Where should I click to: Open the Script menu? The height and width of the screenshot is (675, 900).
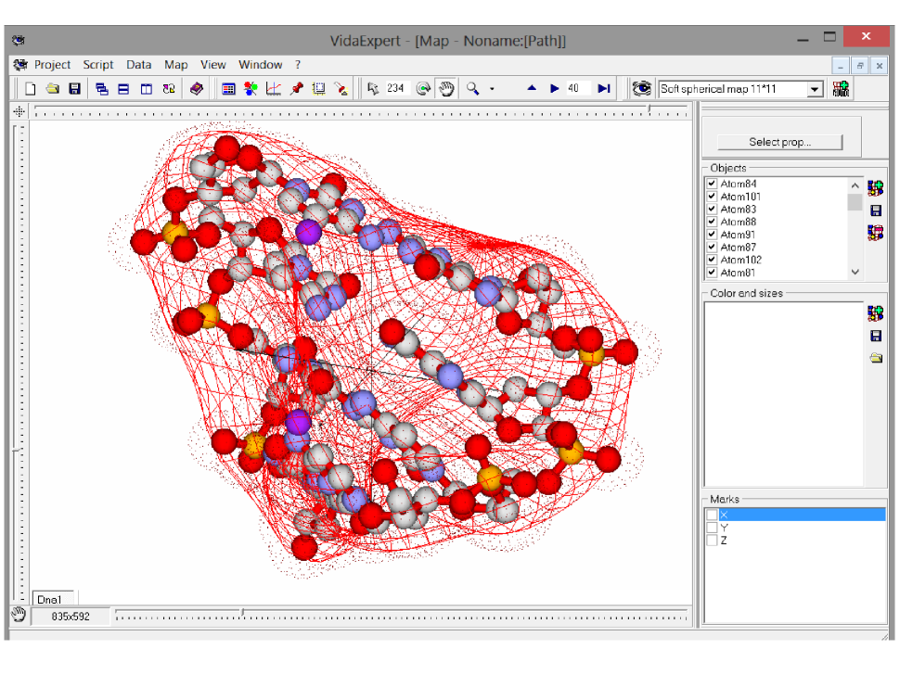click(x=98, y=65)
